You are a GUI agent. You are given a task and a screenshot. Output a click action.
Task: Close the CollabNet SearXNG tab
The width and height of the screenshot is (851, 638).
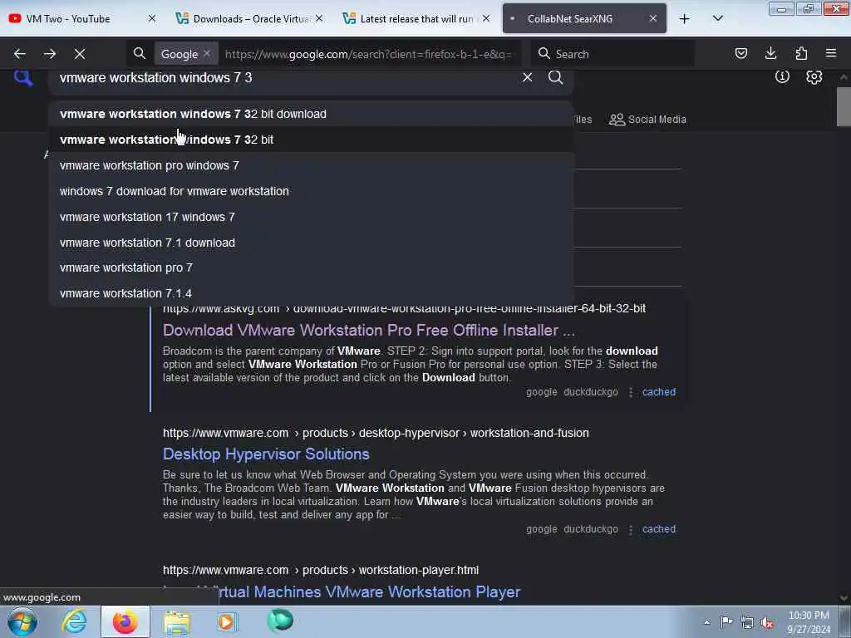[x=653, y=18]
